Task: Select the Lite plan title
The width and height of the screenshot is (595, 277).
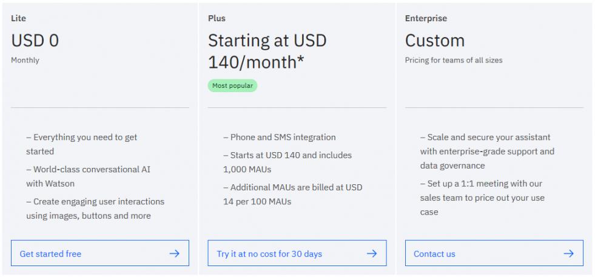Action: pyautogui.click(x=18, y=19)
